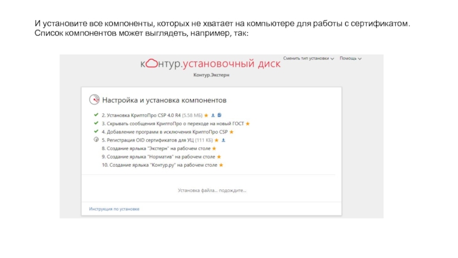Open the Сменить тип установки dropdown
Image resolution: width=458 pixels, height=258 pixels.
(x=309, y=58)
